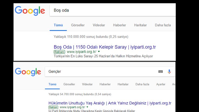Open the 'Hükümetin Unuttuğu Yaş Aralığı' ad link
Image resolution: width=199 pixels, height=112 pixels.
click(x=110, y=103)
